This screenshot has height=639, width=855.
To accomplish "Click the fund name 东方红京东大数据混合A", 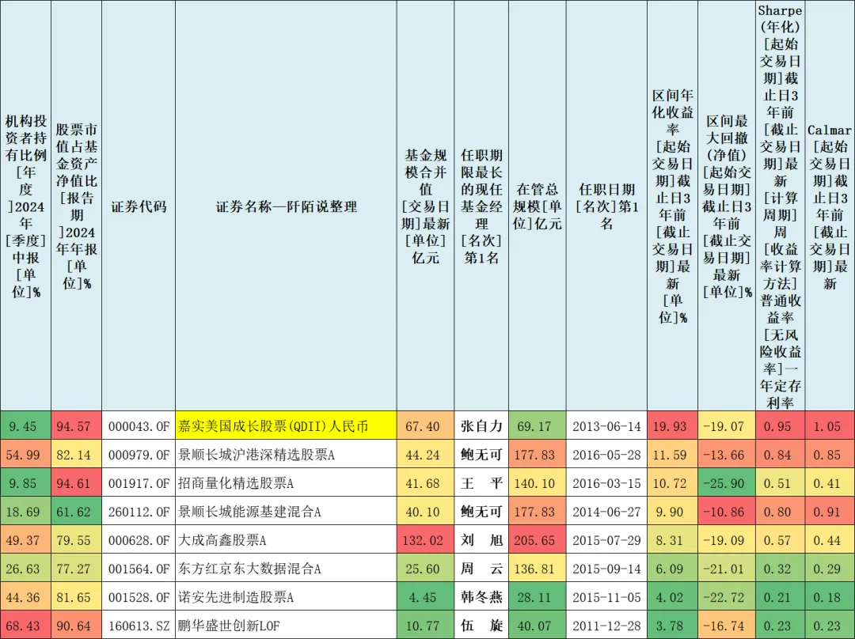I will pos(249,569).
